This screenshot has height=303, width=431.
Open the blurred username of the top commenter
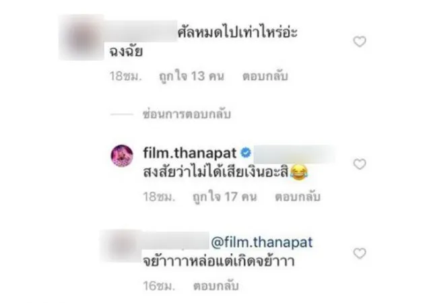click(140, 31)
